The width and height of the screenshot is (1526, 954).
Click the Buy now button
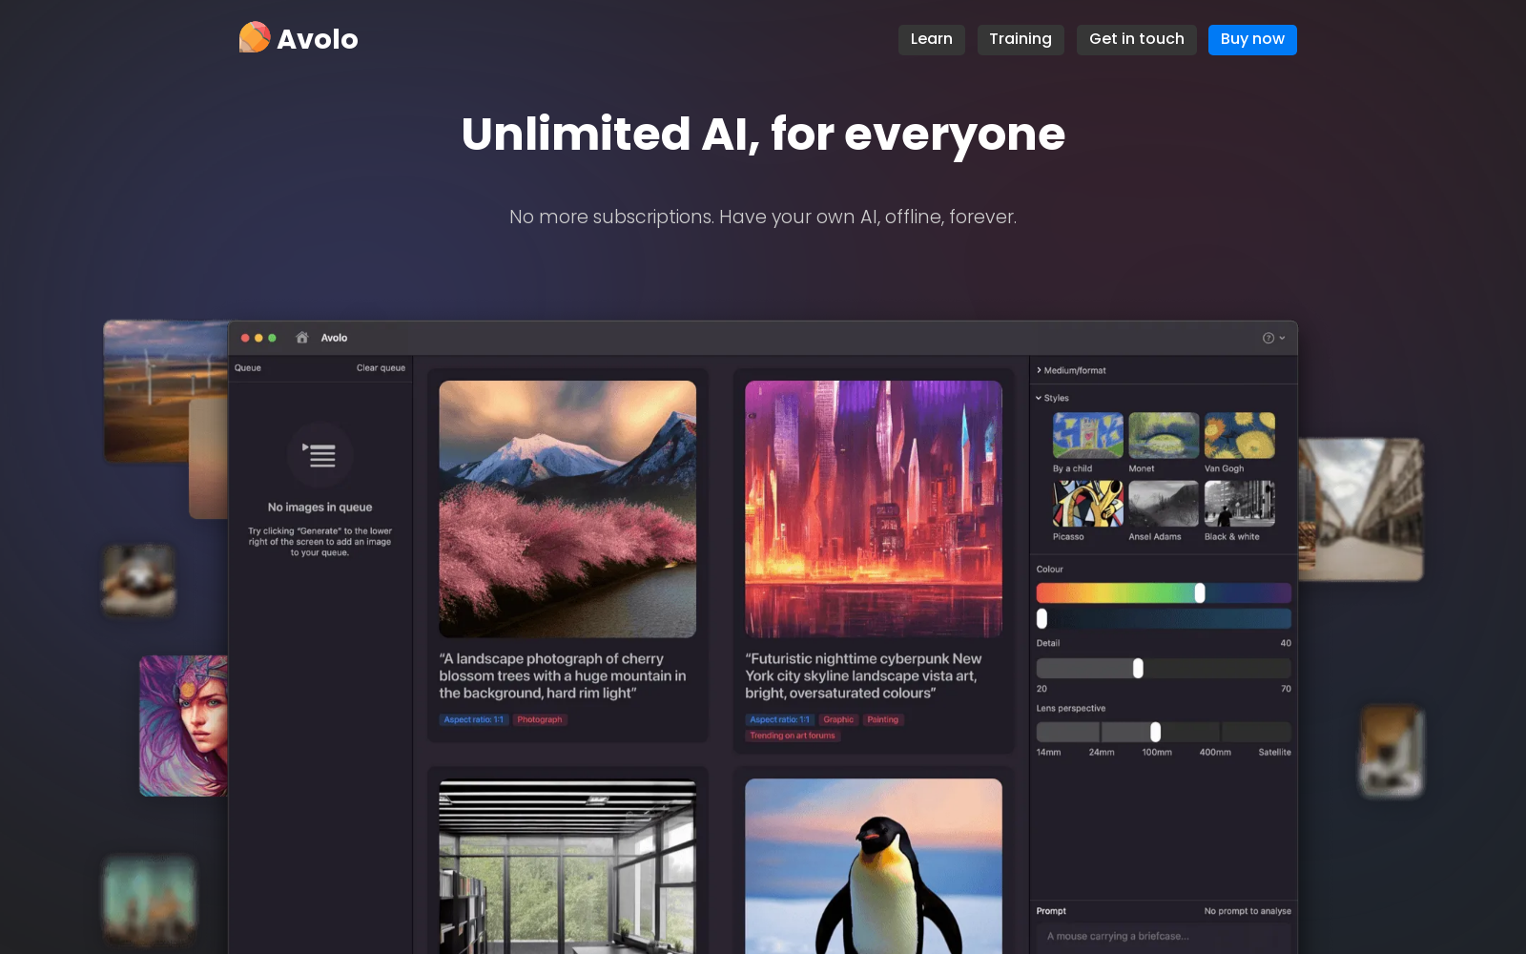pyautogui.click(x=1252, y=39)
